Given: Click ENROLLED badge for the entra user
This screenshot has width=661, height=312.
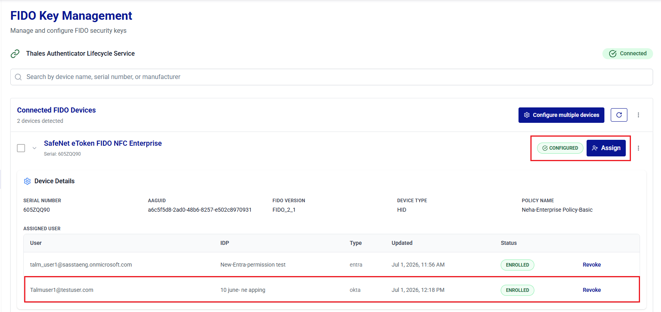Looking at the screenshot, I should tap(517, 265).
